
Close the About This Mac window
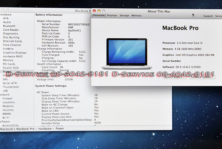[x=94, y=11]
